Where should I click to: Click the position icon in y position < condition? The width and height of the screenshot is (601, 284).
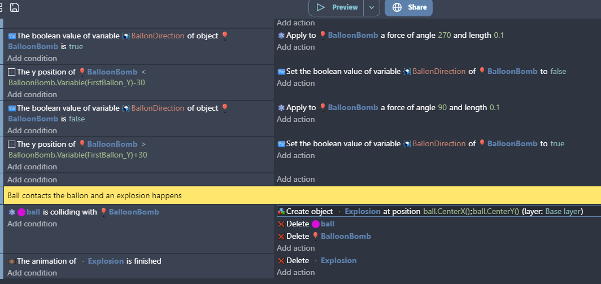pos(11,72)
